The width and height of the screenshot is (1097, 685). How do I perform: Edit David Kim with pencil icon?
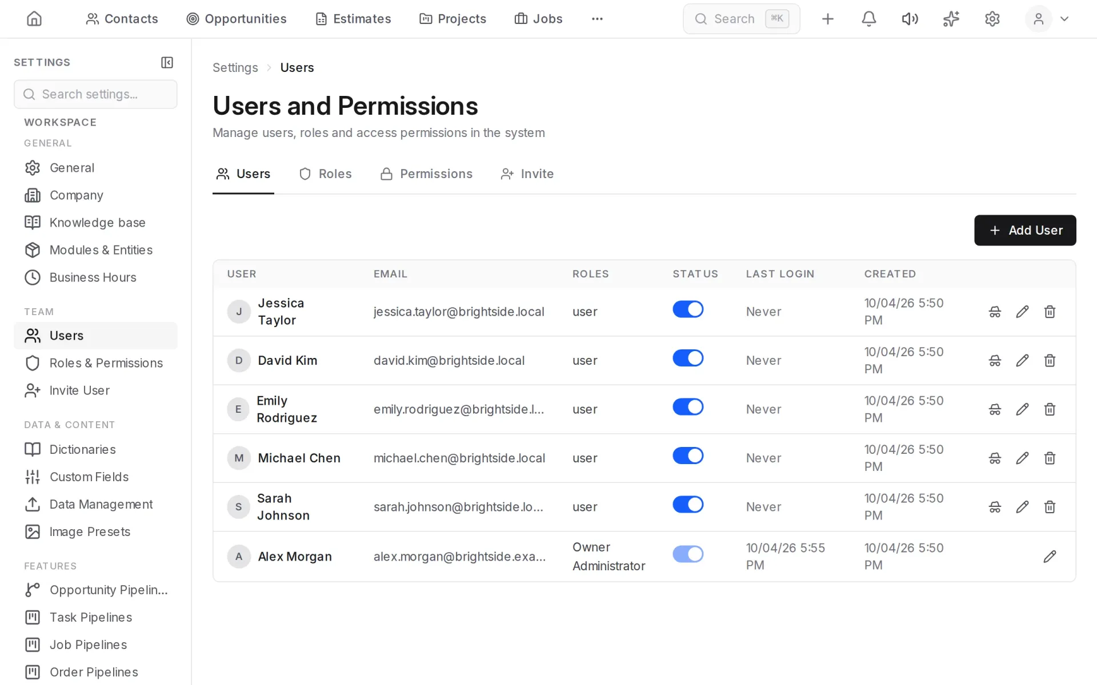(x=1022, y=360)
